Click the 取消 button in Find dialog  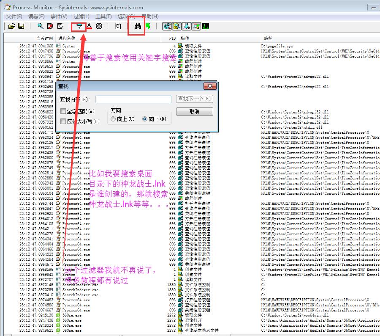(194, 112)
